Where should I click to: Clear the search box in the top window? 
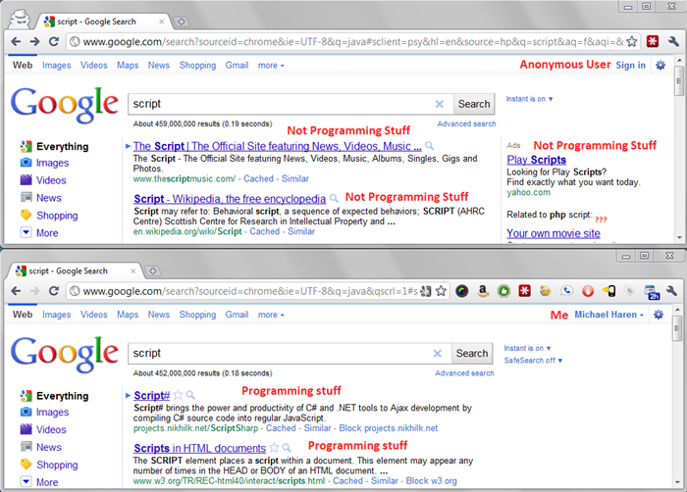pos(439,104)
